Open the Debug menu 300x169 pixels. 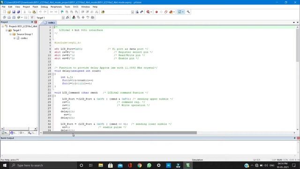point(44,7)
